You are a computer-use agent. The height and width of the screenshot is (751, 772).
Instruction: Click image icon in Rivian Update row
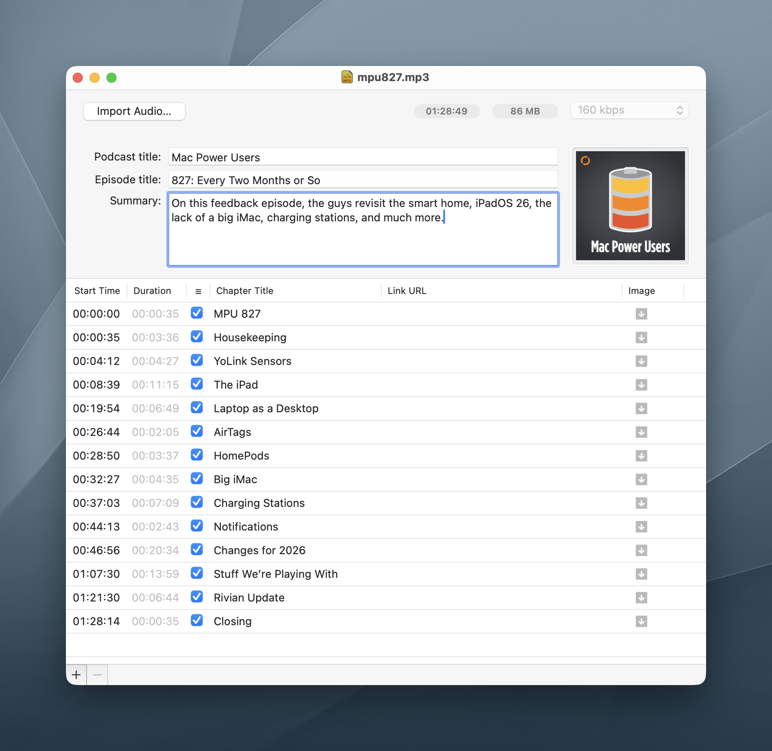coord(641,598)
